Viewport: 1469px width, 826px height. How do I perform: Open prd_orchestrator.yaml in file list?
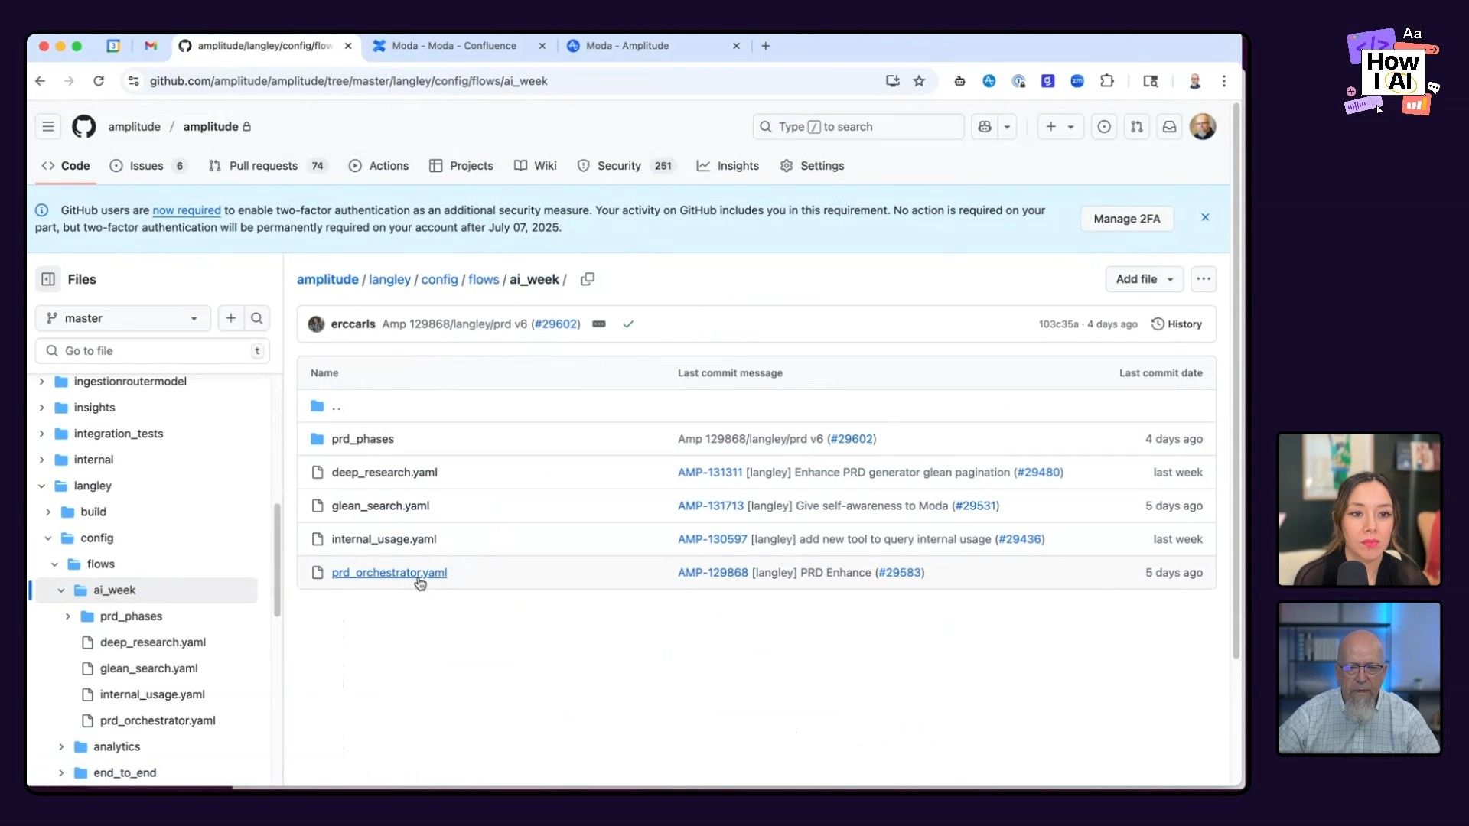click(389, 573)
